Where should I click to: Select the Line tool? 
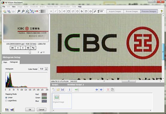55,11
